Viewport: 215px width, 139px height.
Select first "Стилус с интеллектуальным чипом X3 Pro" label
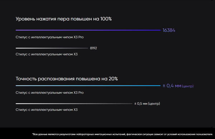pos(50,37)
